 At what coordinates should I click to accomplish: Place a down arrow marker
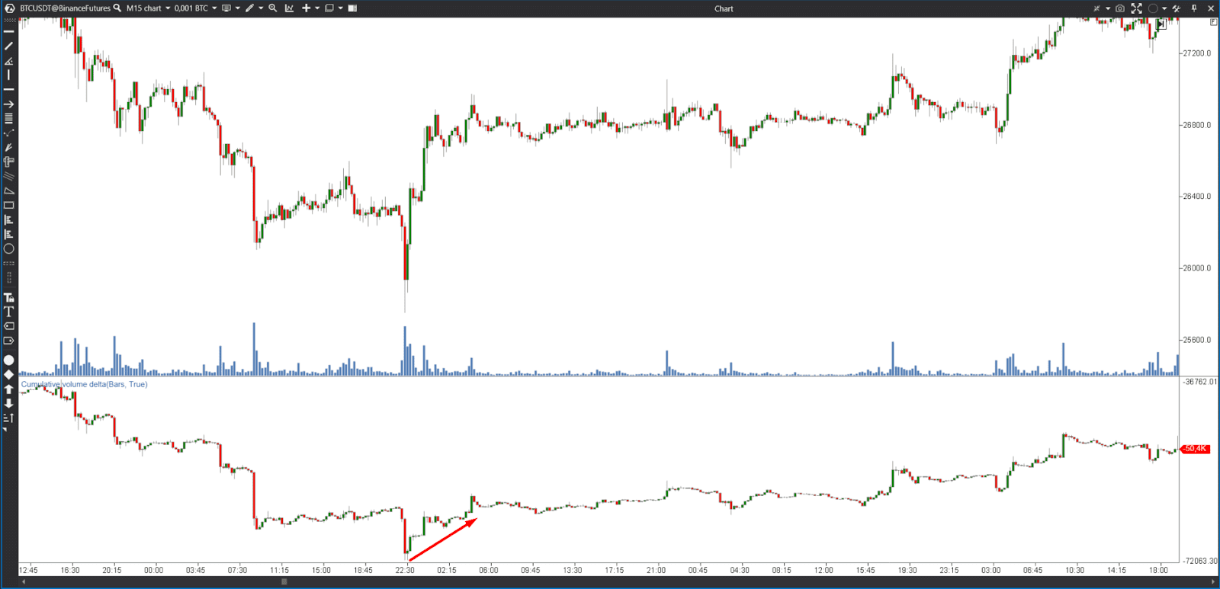tap(9, 403)
